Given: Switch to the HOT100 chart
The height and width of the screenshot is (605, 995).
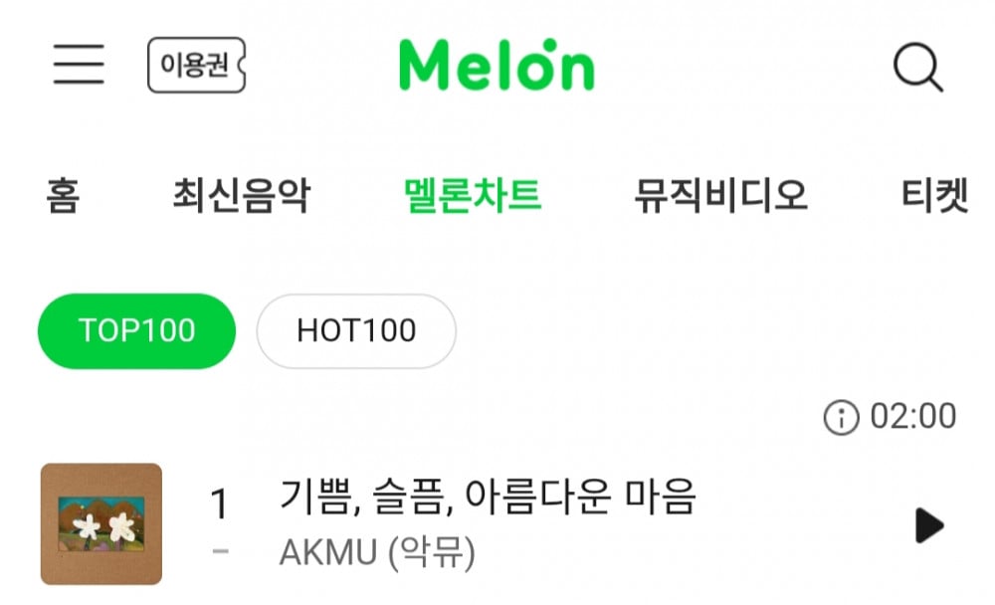Looking at the screenshot, I should pyautogui.click(x=356, y=331).
